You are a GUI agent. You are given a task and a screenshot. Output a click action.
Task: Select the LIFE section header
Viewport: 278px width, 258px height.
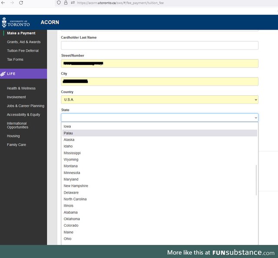pyautogui.click(x=23, y=74)
